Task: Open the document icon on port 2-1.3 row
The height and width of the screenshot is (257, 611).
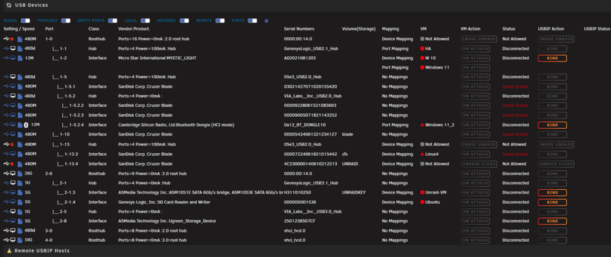Action: point(20,192)
